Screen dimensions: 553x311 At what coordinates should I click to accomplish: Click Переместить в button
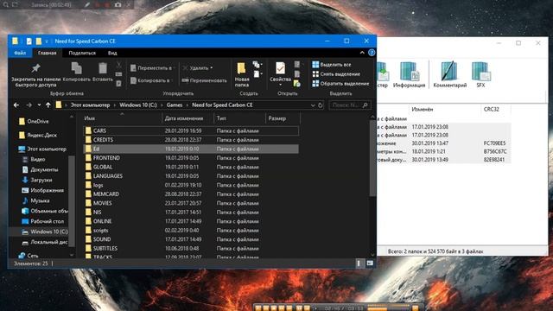coord(152,68)
